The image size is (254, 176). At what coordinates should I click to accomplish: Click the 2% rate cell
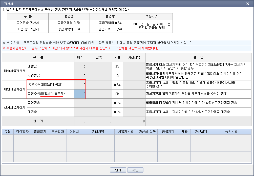117,67
